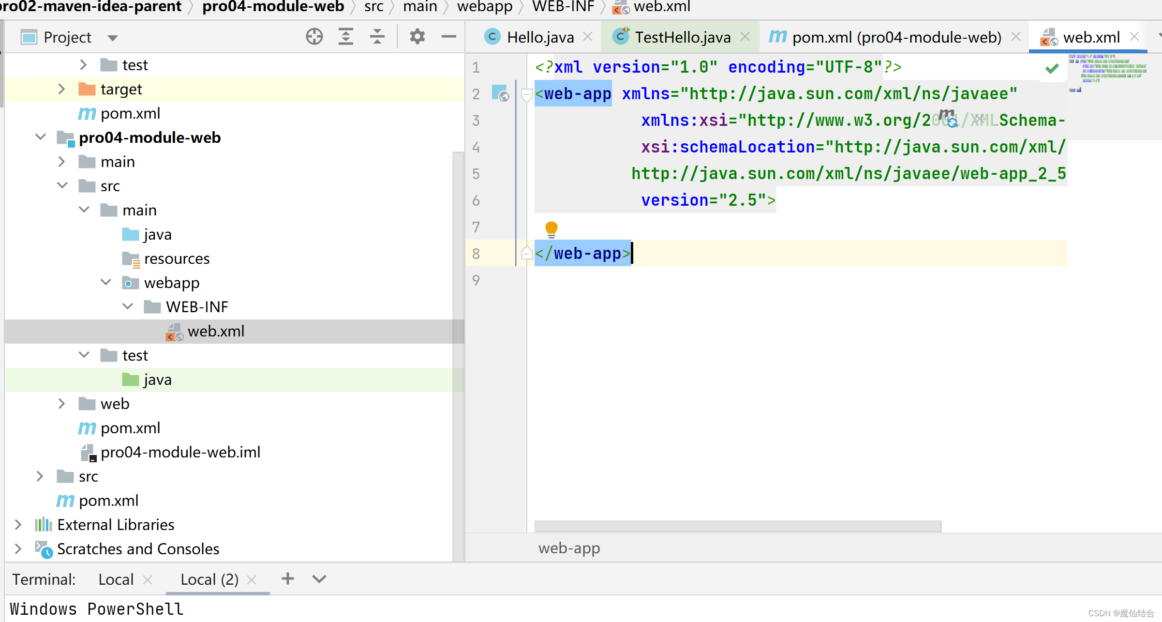Close the Local terminal session
1162x622 pixels.
pyautogui.click(x=148, y=580)
